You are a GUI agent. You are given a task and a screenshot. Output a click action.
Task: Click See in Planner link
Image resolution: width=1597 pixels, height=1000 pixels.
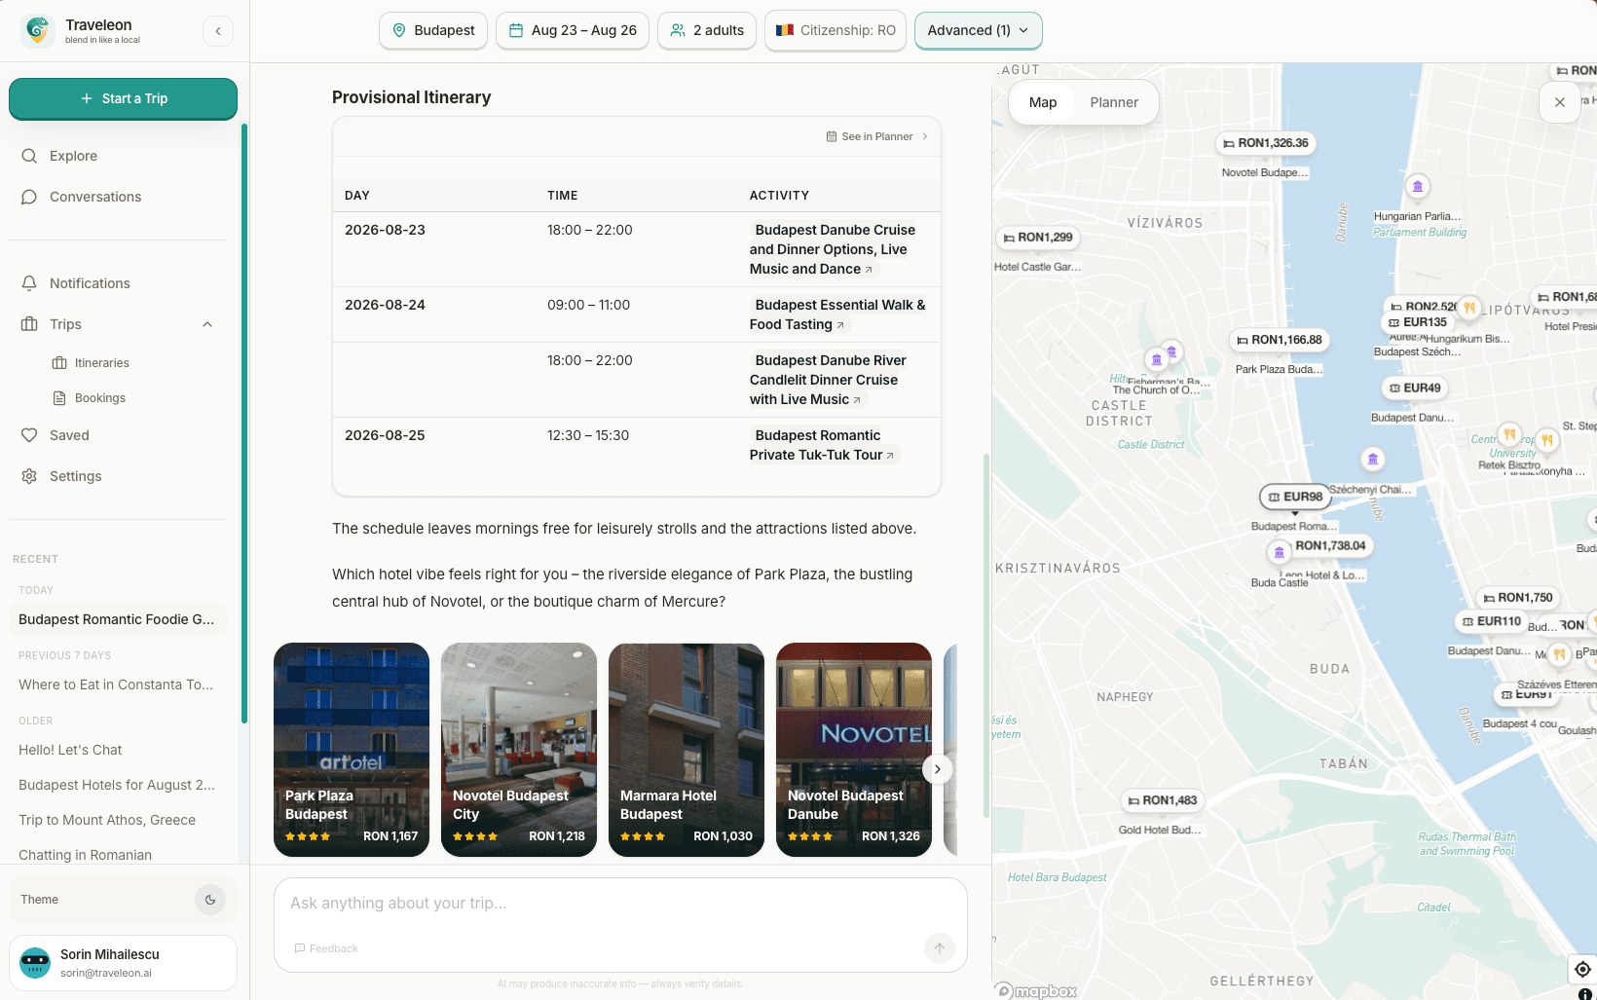pyautogui.click(x=877, y=136)
